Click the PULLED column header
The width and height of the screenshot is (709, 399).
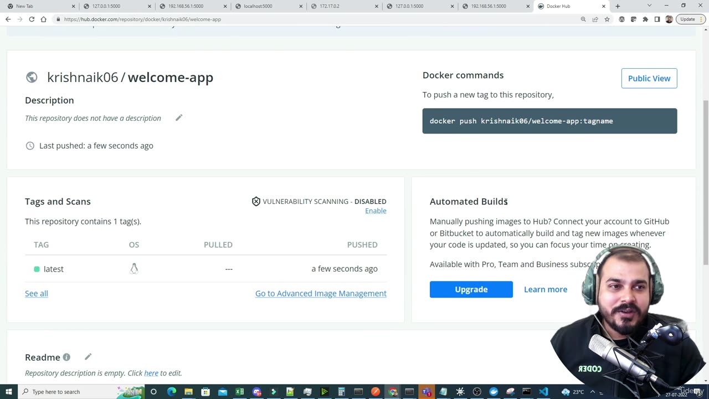(218, 244)
